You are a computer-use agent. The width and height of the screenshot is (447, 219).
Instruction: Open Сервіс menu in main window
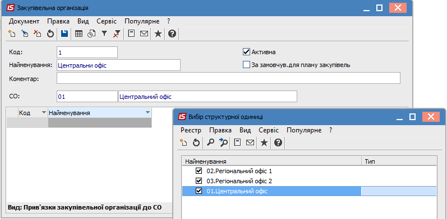[x=107, y=21]
